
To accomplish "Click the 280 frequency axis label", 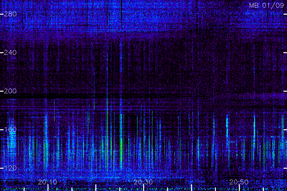I will pos(10,14).
